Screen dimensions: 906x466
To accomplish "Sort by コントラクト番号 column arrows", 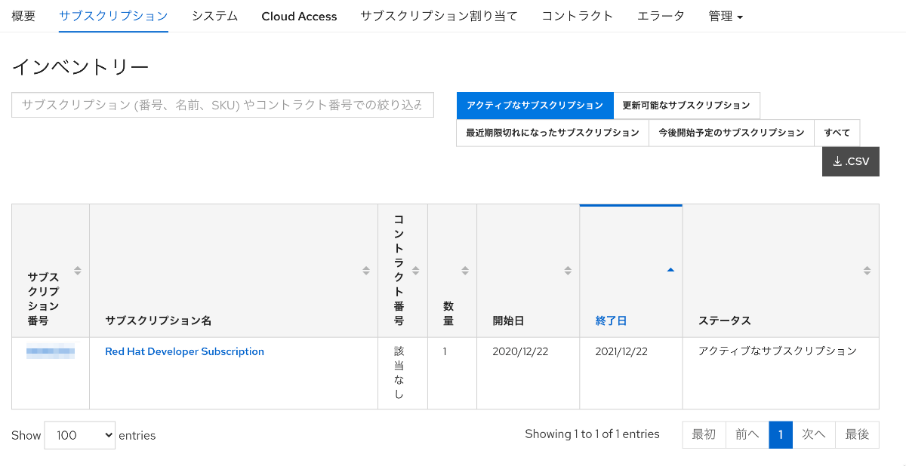I will [415, 271].
